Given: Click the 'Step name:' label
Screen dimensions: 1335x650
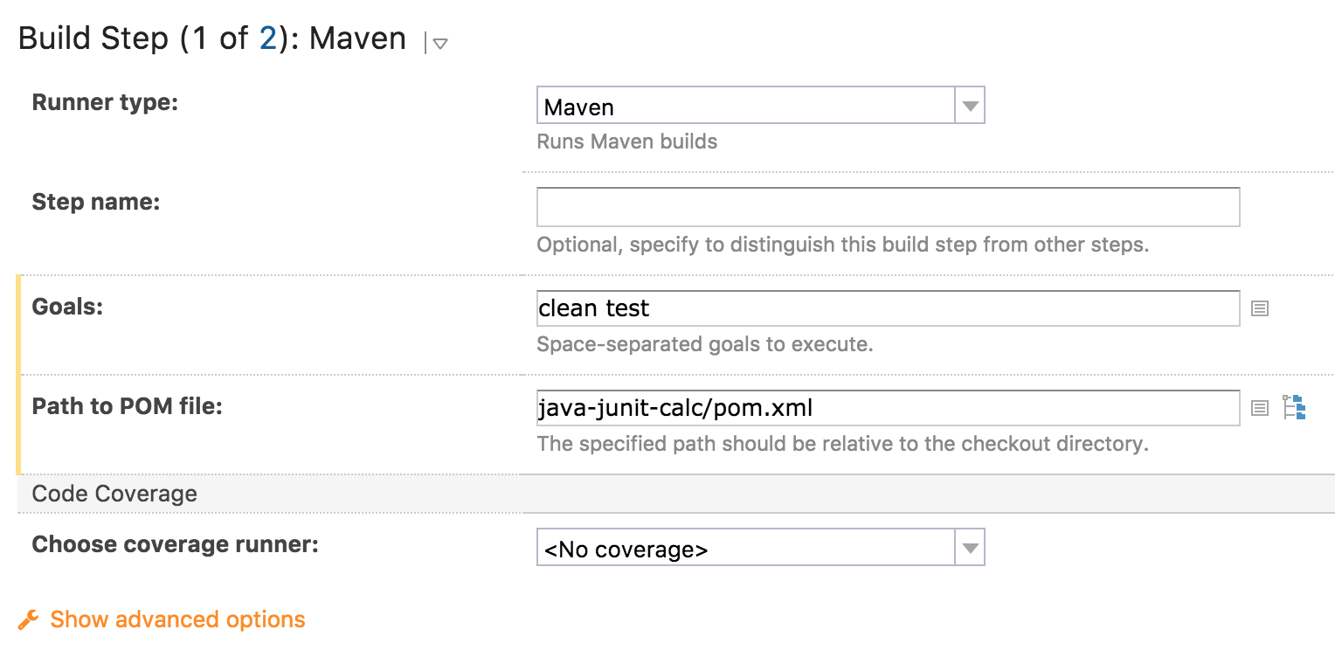Looking at the screenshot, I should (96, 203).
